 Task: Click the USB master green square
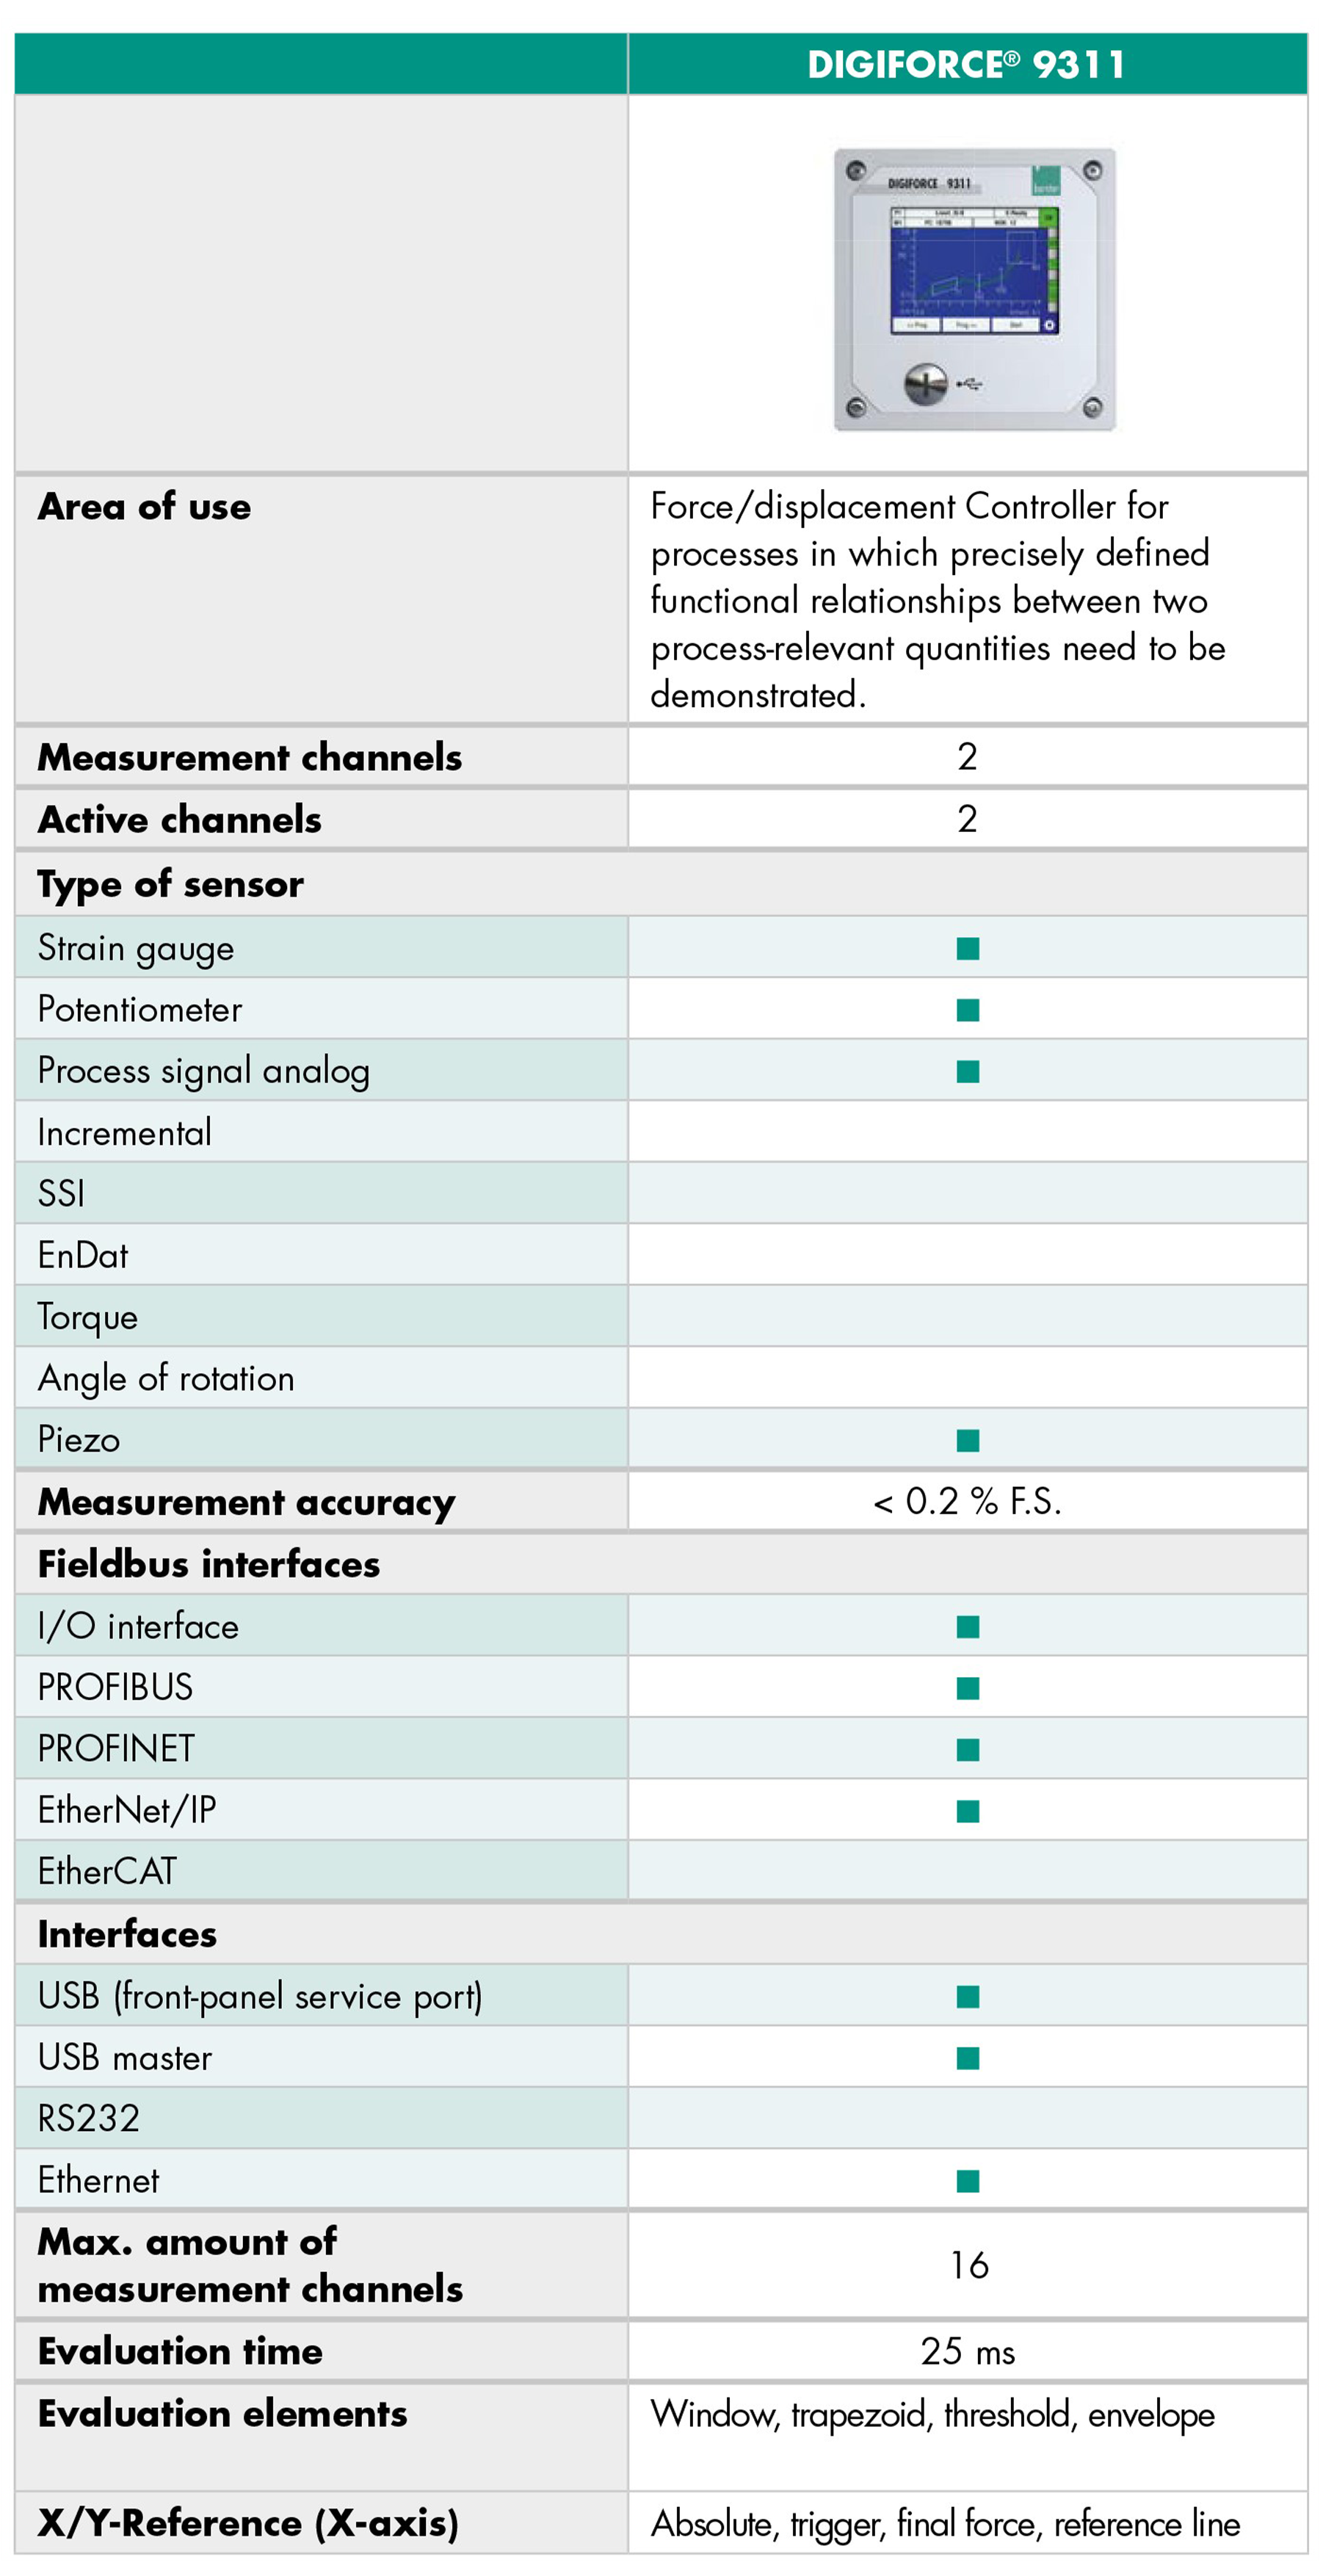pyautogui.click(x=967, y=2058)
